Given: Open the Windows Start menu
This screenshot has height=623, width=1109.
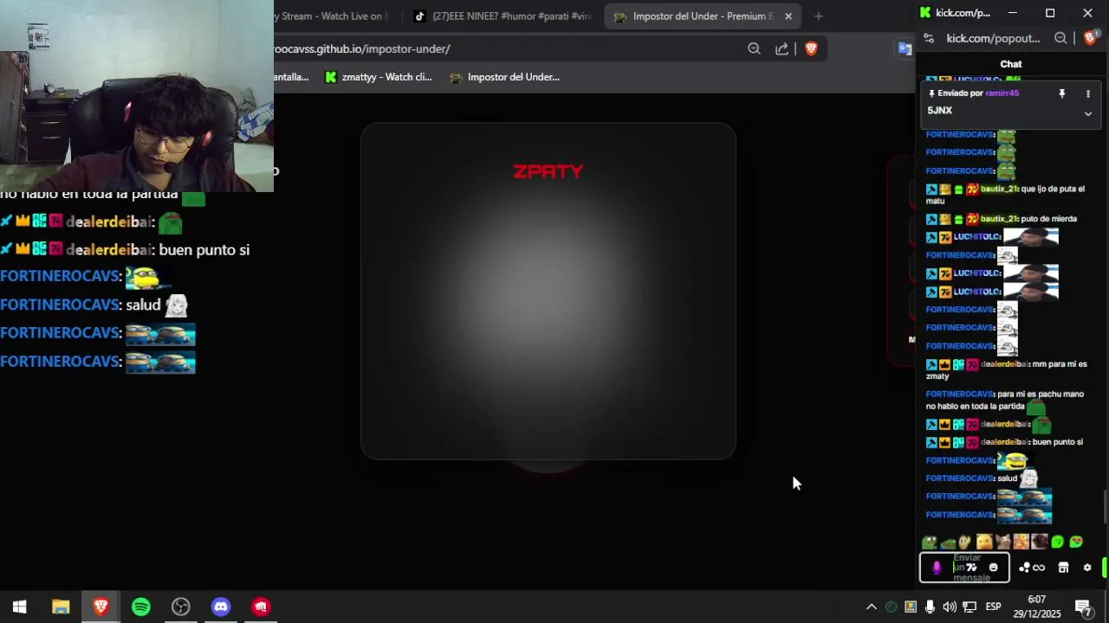Looking at the screenshot, I should (19, 607).
